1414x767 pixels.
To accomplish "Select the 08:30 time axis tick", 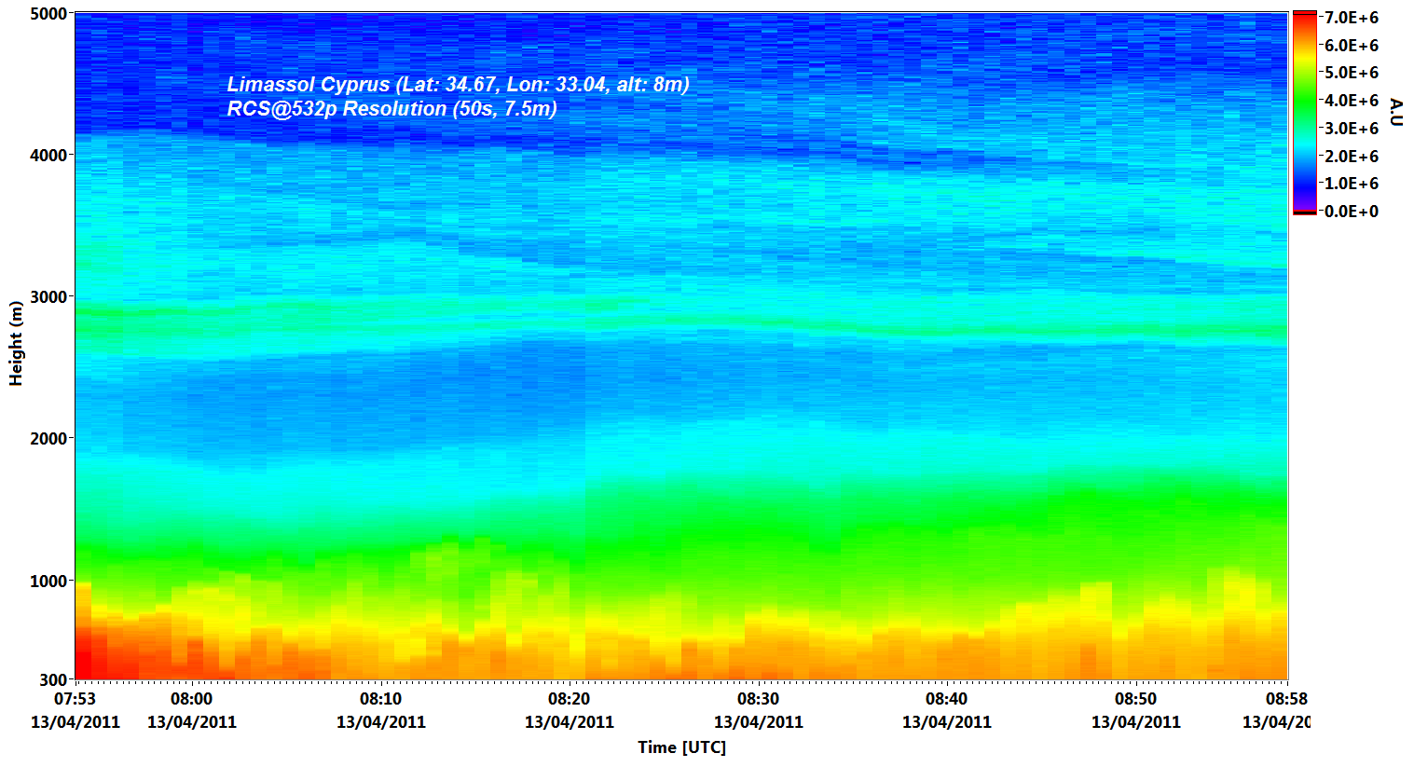I will (758, 699).
